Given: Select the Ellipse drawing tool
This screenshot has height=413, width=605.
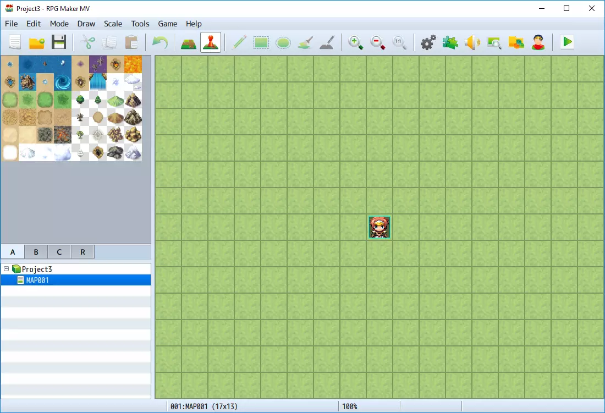Looking at the screenshot, I should (283, 42).
